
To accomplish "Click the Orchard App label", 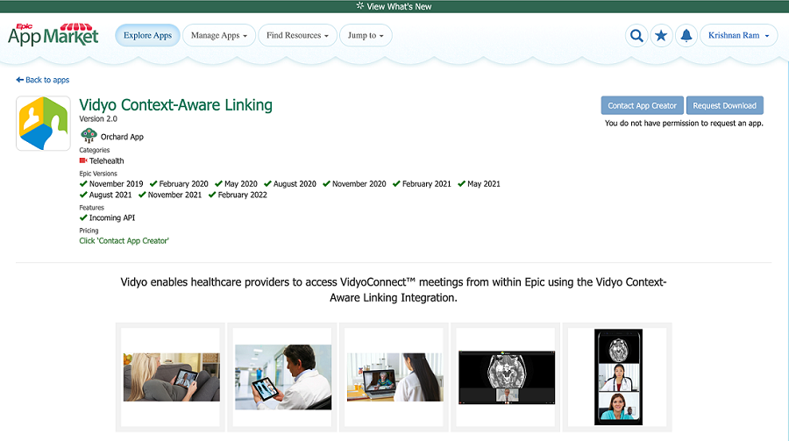I will point(122,137).
